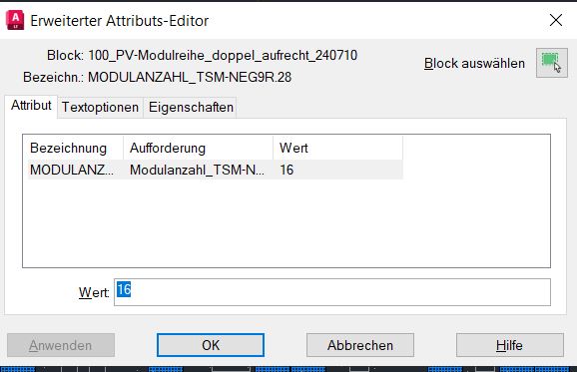
Task: Select the MODULANZ... attribute row
Action: point(216,170)
